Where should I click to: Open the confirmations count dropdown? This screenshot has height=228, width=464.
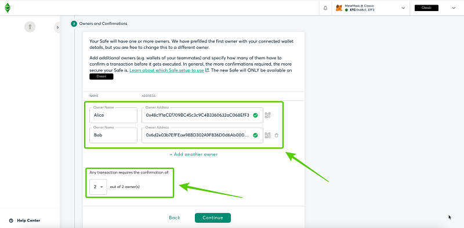98,187
